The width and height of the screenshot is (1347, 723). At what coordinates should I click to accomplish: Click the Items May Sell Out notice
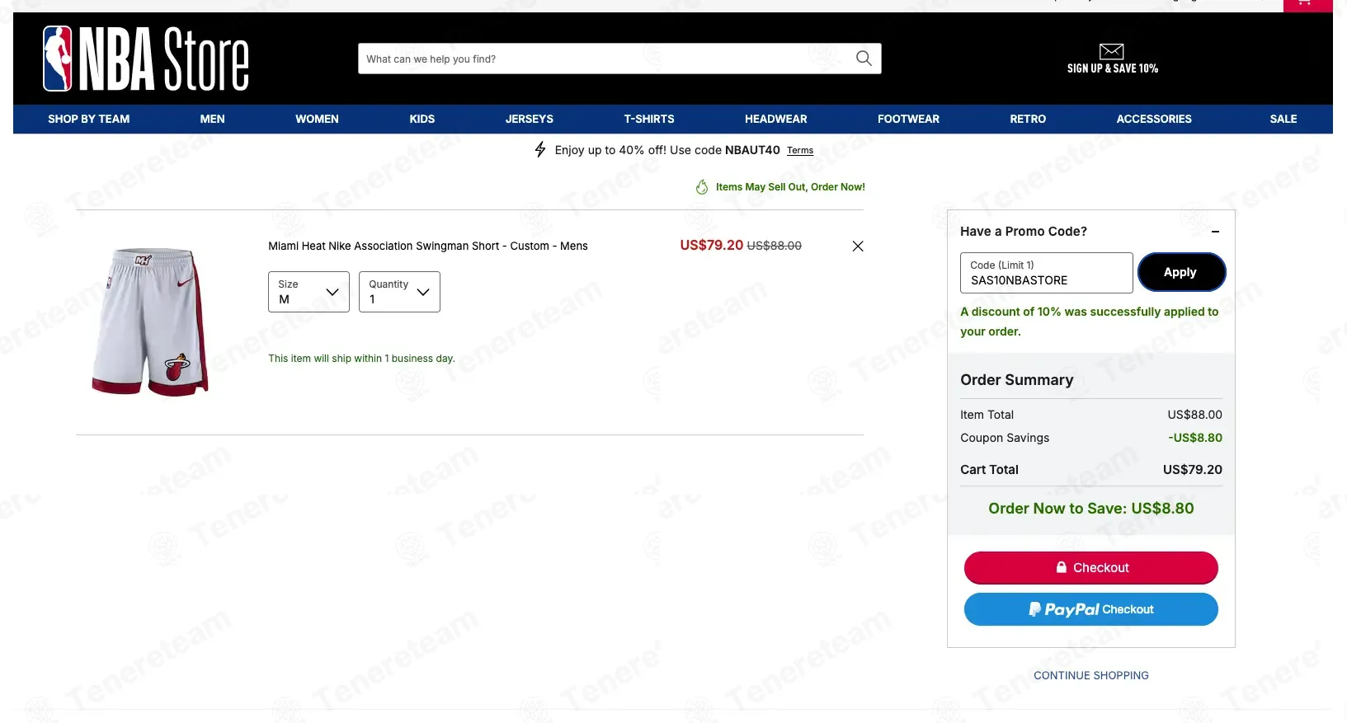[790, 187]
